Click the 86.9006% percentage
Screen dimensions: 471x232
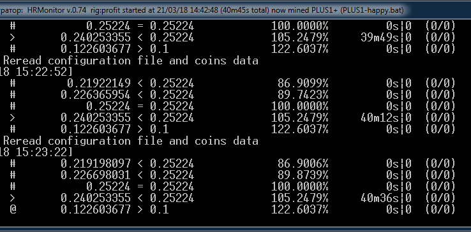pos(303,164)
